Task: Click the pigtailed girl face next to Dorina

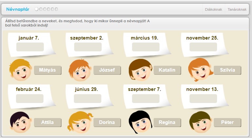Action: coord(80,122)
